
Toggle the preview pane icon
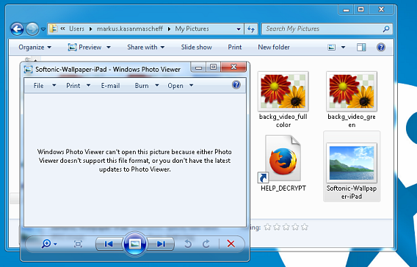coord(361,48)
